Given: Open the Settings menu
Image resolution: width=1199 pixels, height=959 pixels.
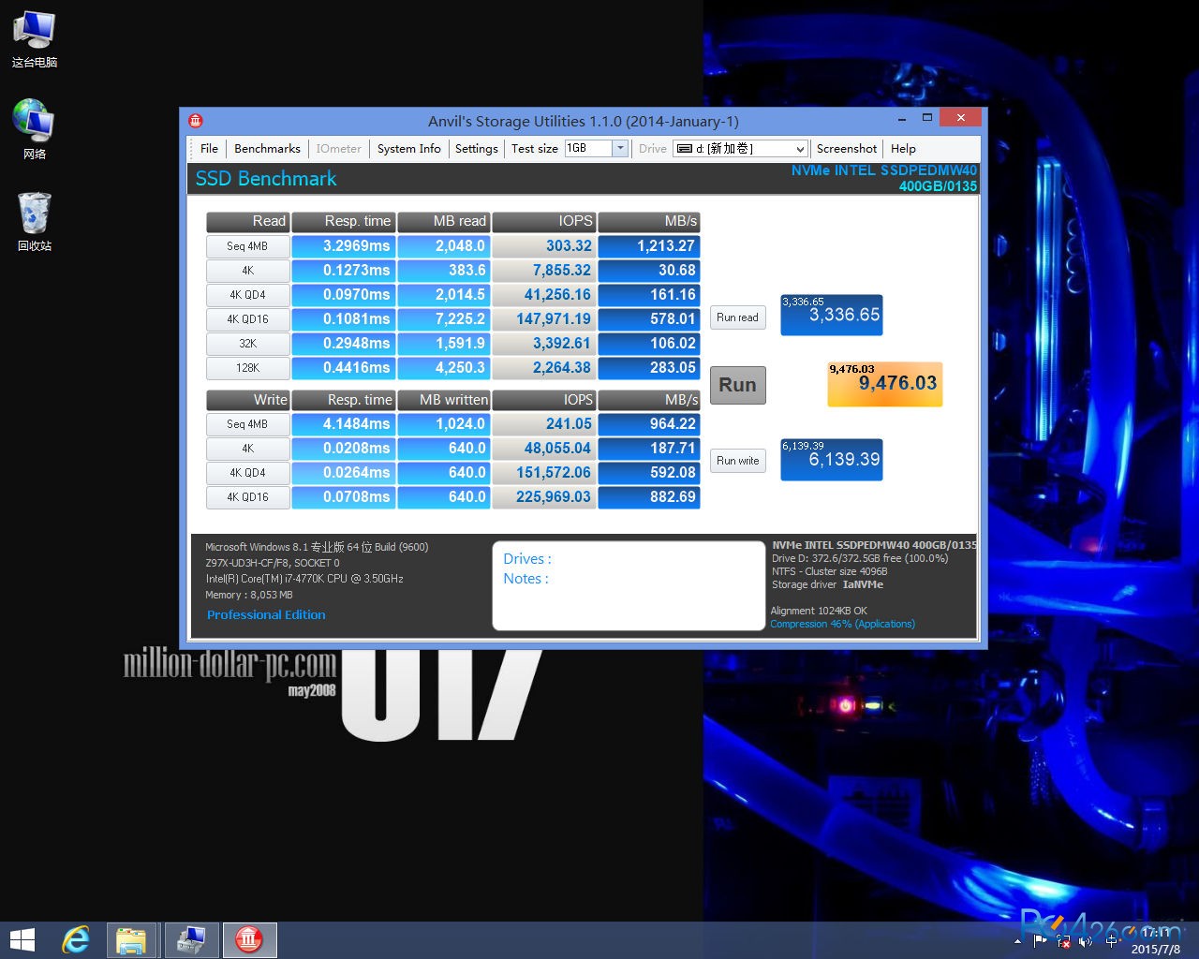Looking at the screenshot, I should (x=476, y=149).
